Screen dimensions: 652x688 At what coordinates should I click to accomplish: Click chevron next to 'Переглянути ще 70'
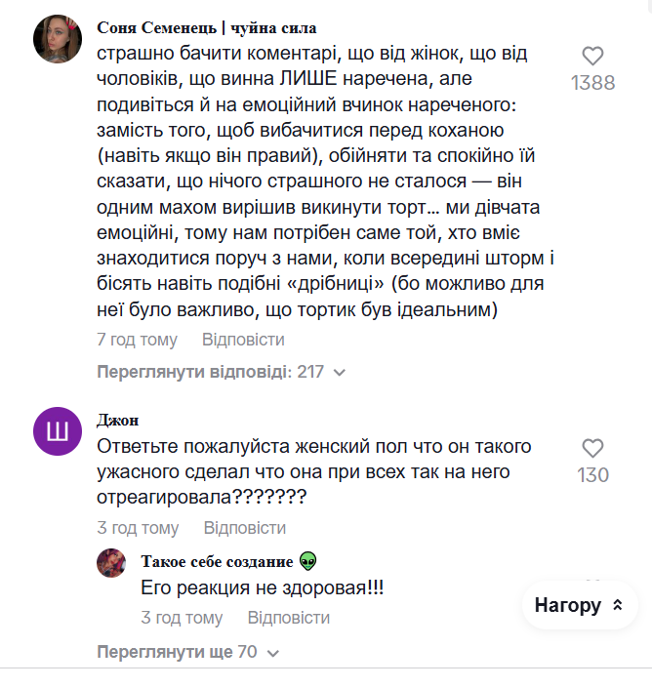[x=273, y=652]
